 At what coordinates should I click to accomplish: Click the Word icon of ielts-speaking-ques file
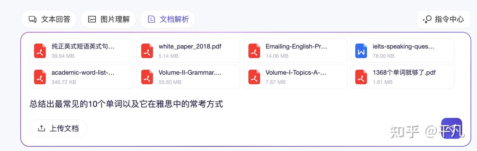point(361,51)
